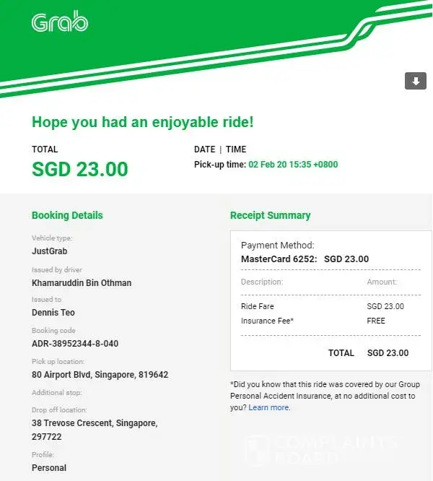Click the Receipt Summary heading
This screenshot has height=481, width=433.
tap(270, 215)
